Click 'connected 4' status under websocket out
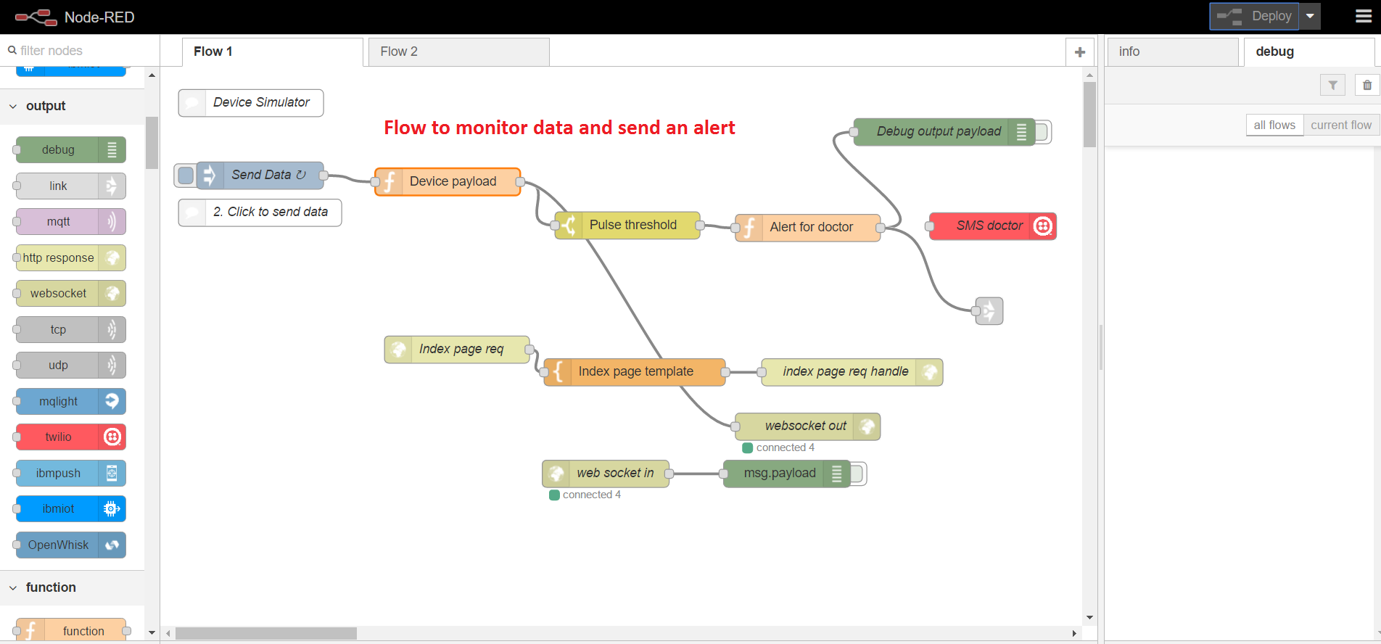This screenshot has width=1381, height=644. pos(778,447)
